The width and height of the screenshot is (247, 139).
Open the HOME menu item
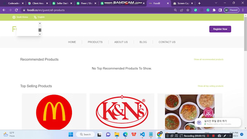coord(72,42)
